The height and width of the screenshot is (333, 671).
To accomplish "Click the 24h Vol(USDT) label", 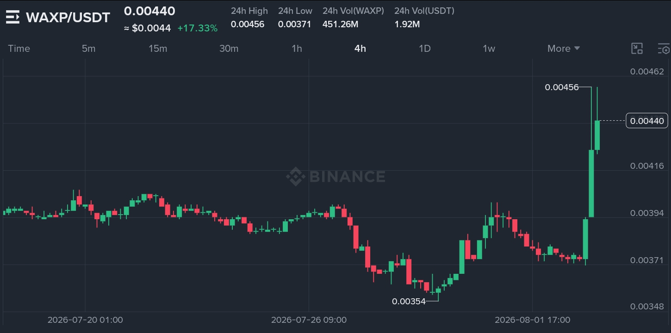I will (x=424, y=11).
